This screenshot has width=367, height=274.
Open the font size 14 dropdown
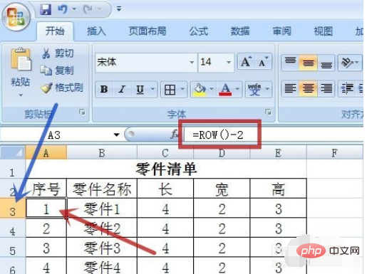tap(229, 63)
